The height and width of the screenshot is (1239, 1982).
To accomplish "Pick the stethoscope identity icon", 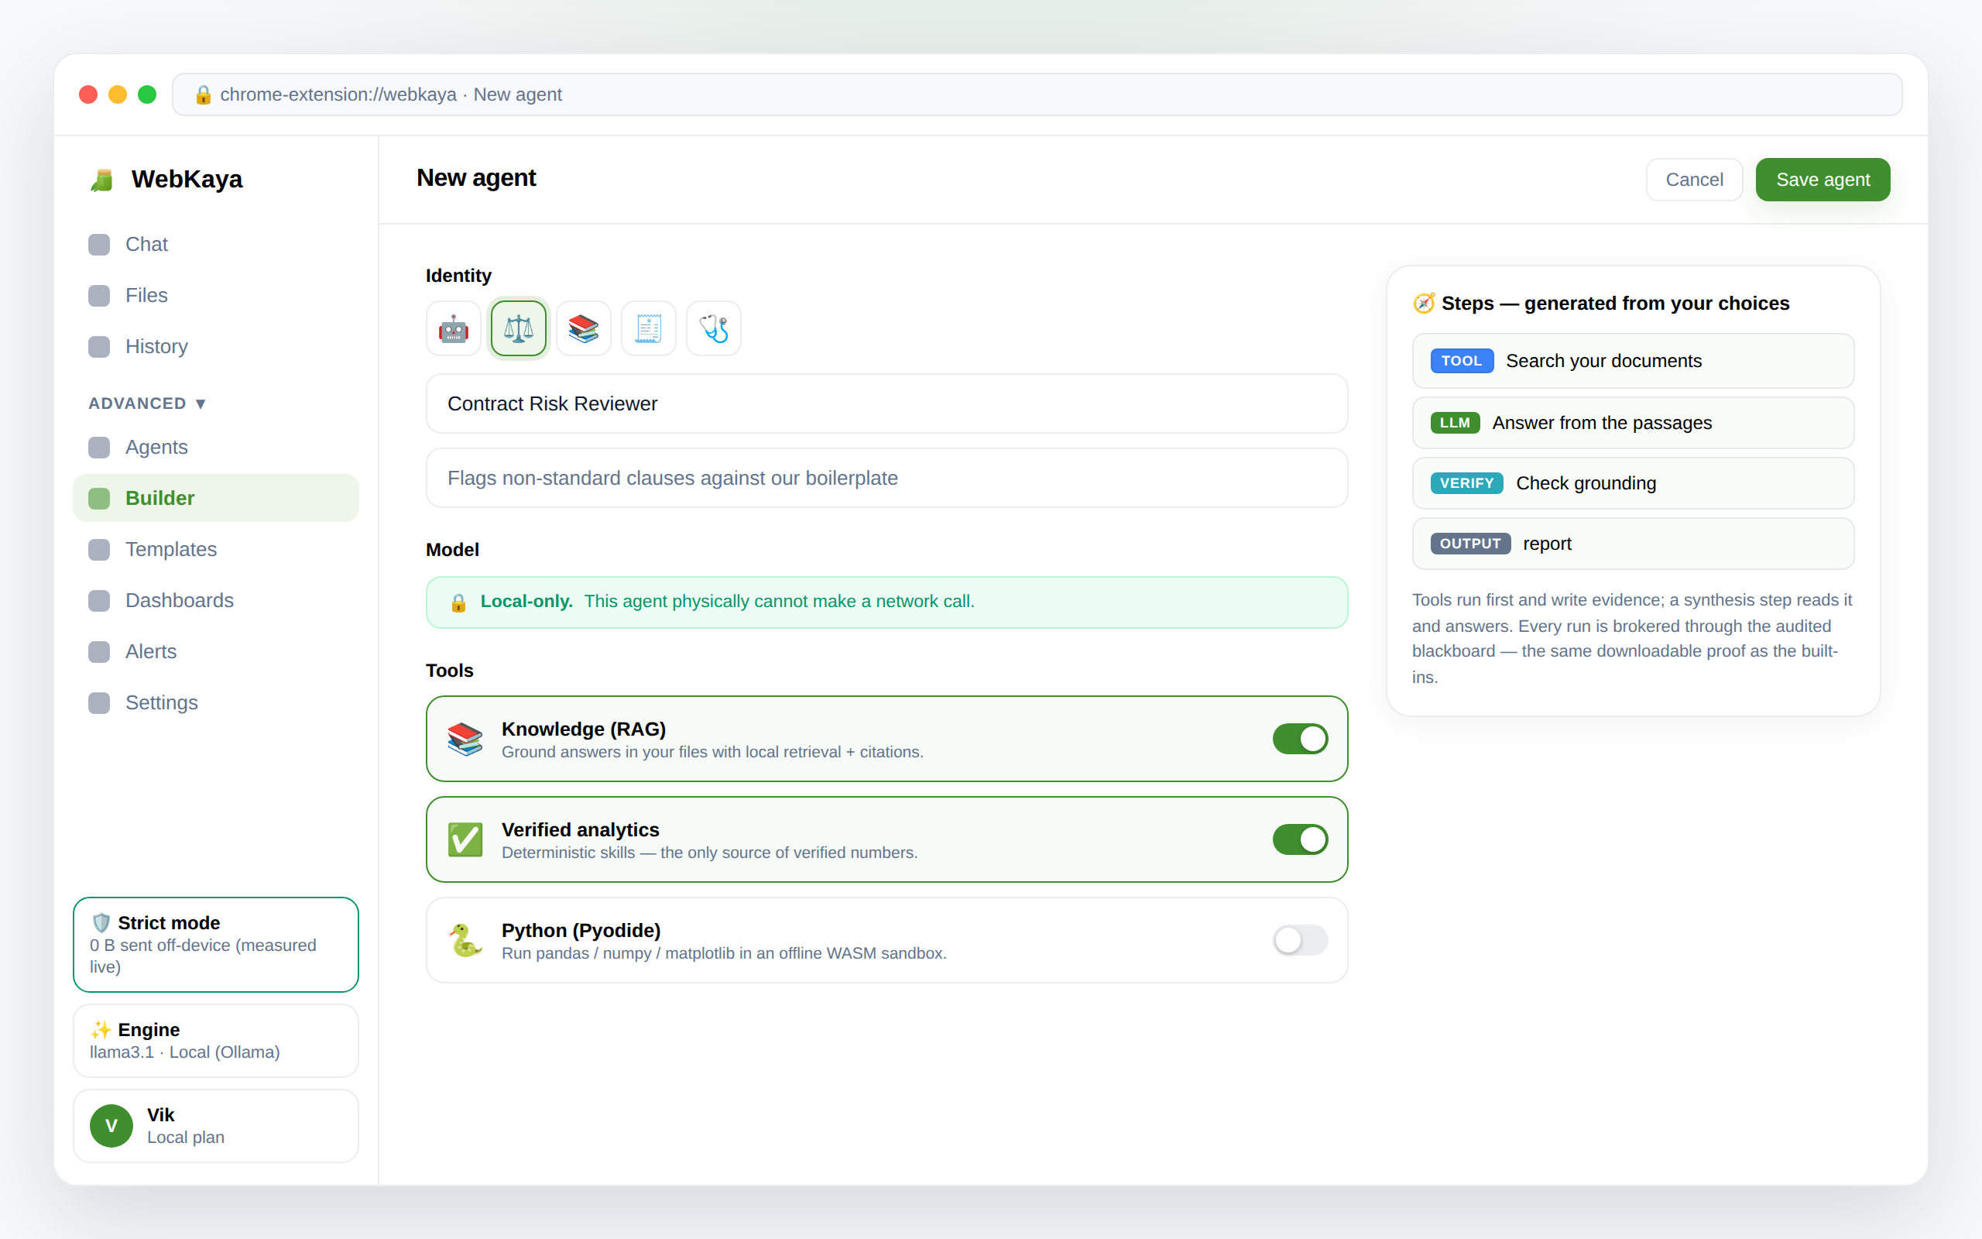I will 713,328.
